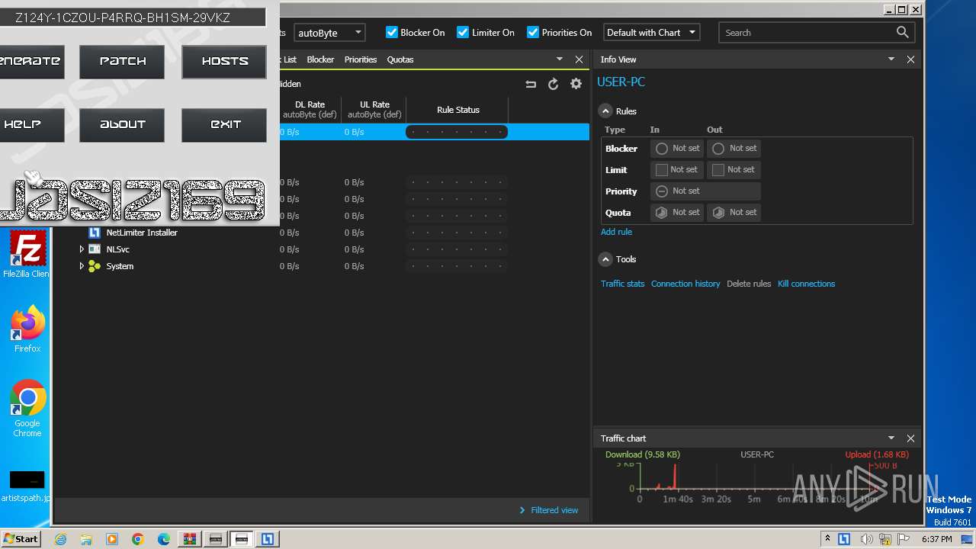Collapse the Tools section
976x549 pixels.
(x=605, y=259)
